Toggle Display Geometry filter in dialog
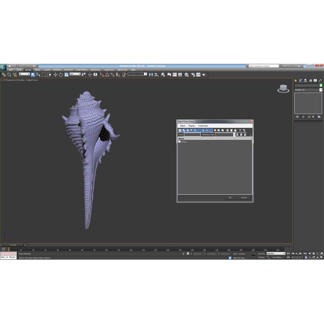 180,130
